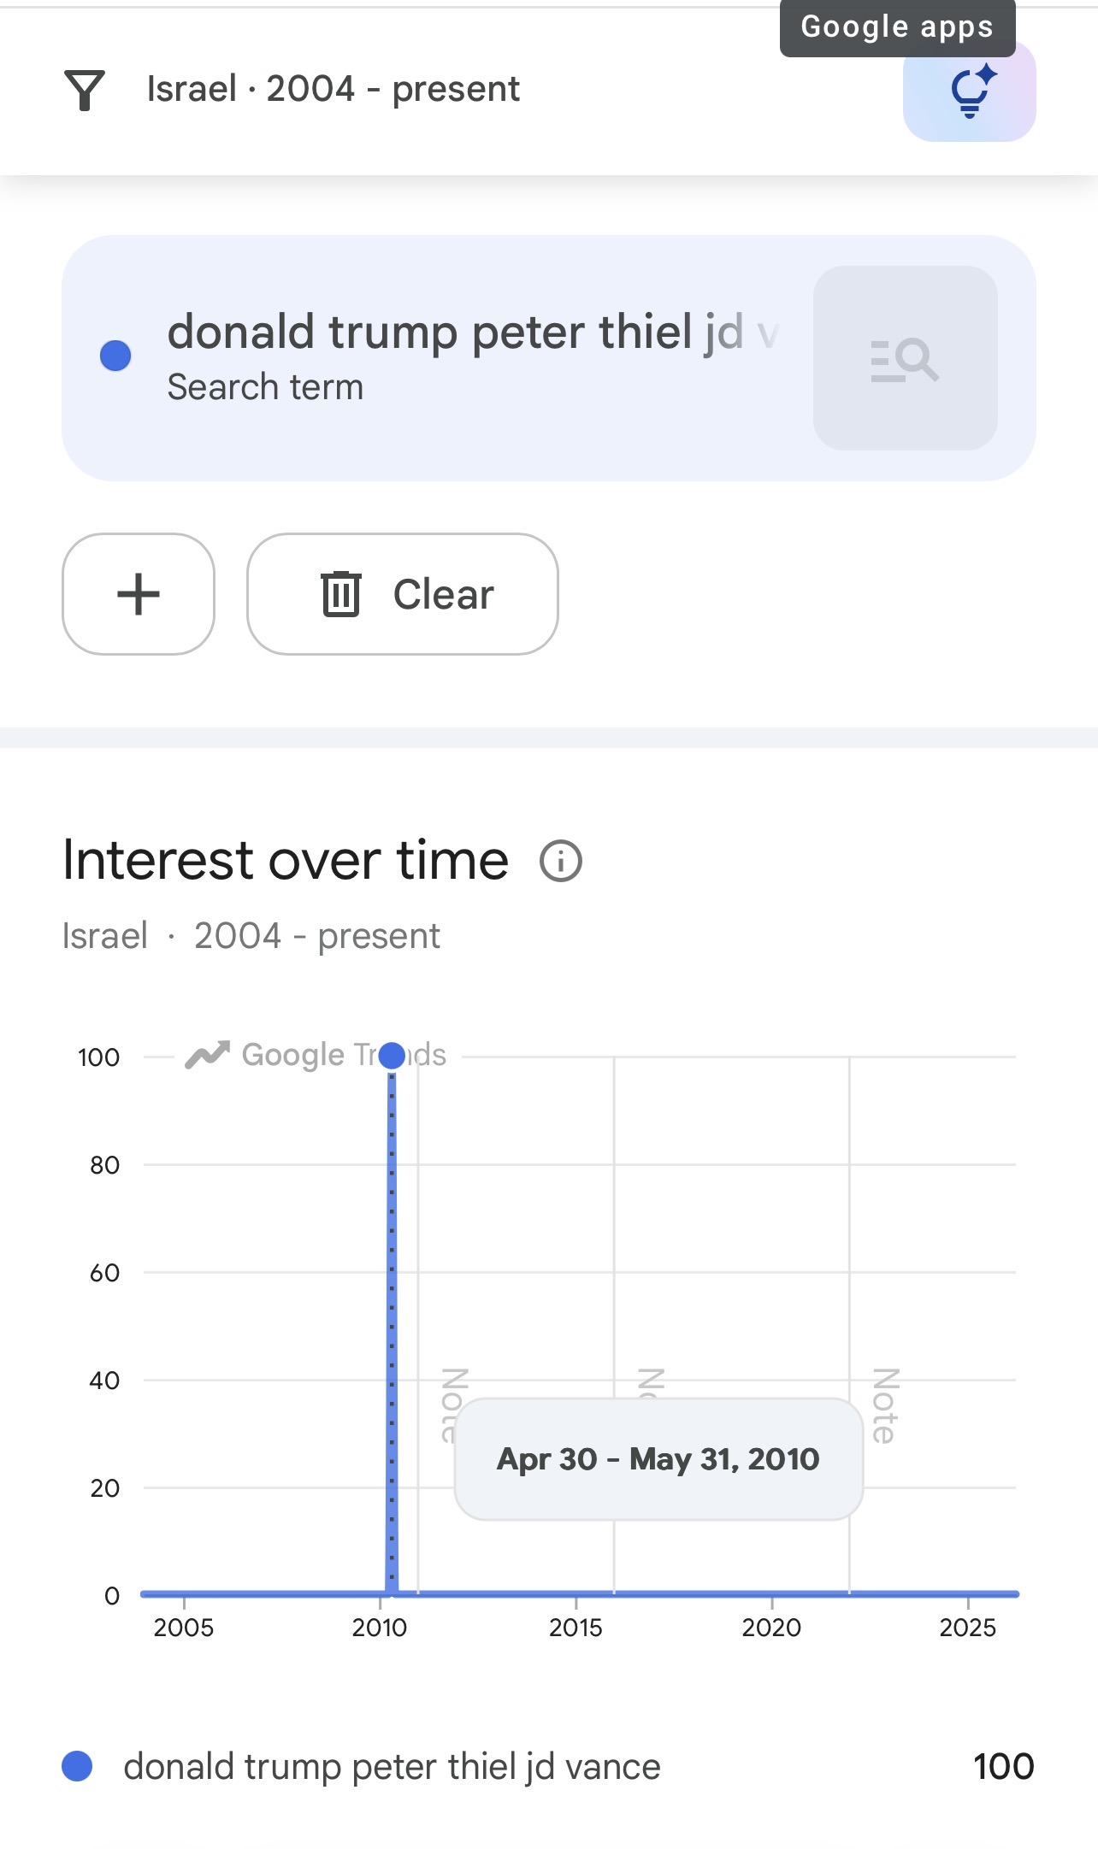Click the search term explore icon
The width and height of the screenshot is (1098, 1849).
click(x=905, y=358)
